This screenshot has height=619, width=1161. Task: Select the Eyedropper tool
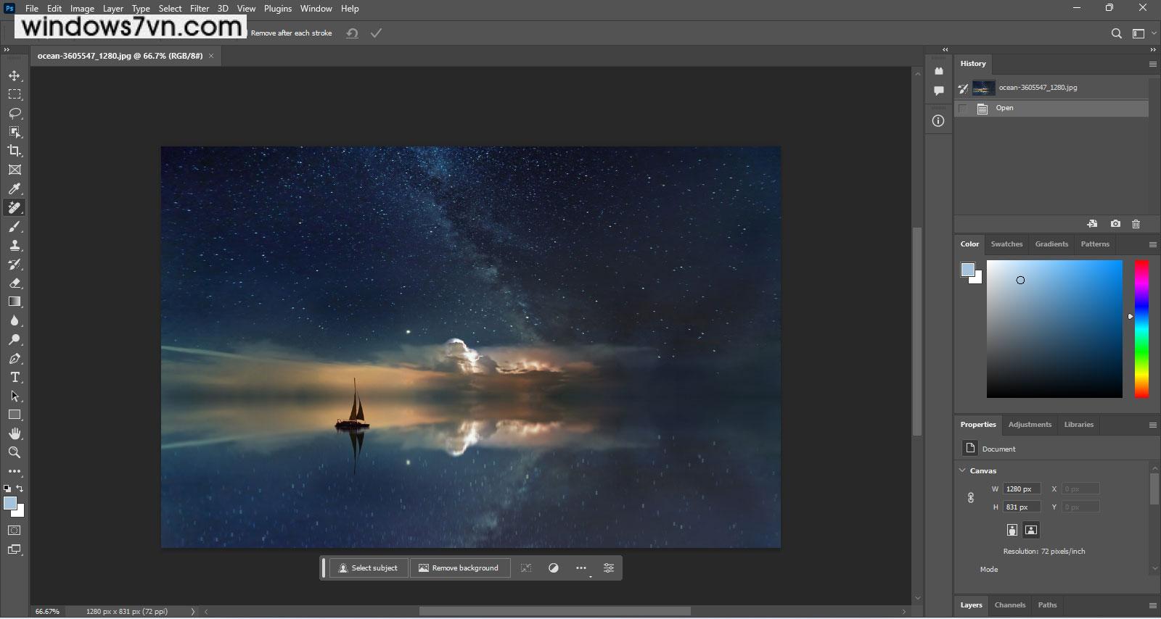(x=15, y=188)
